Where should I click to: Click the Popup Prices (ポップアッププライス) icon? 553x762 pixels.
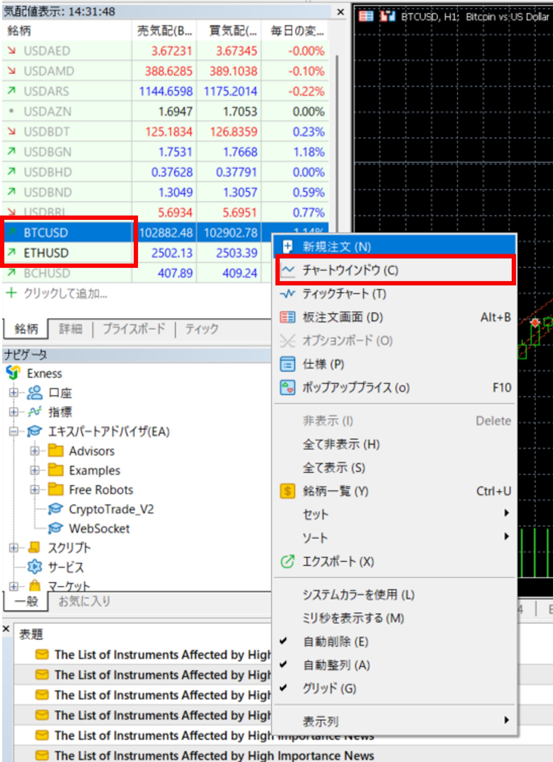287,387
